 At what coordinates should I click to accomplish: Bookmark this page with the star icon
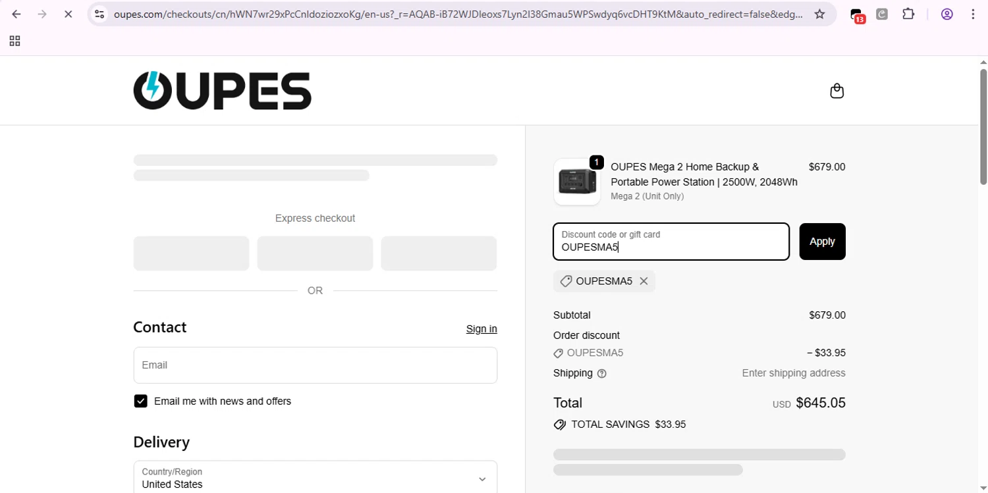tap(819, 14)
